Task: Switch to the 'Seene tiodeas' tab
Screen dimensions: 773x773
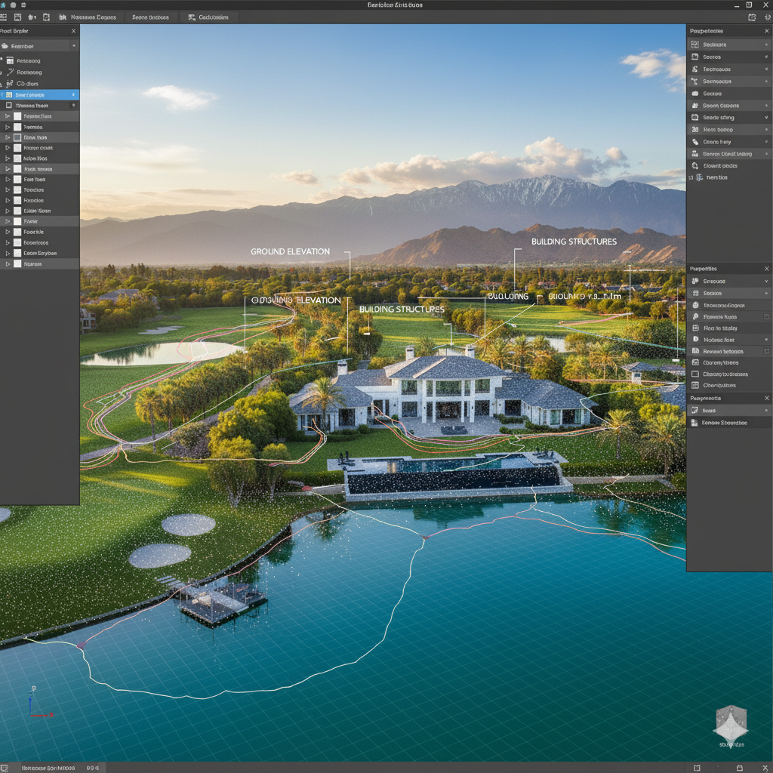Action: (149, 17)
